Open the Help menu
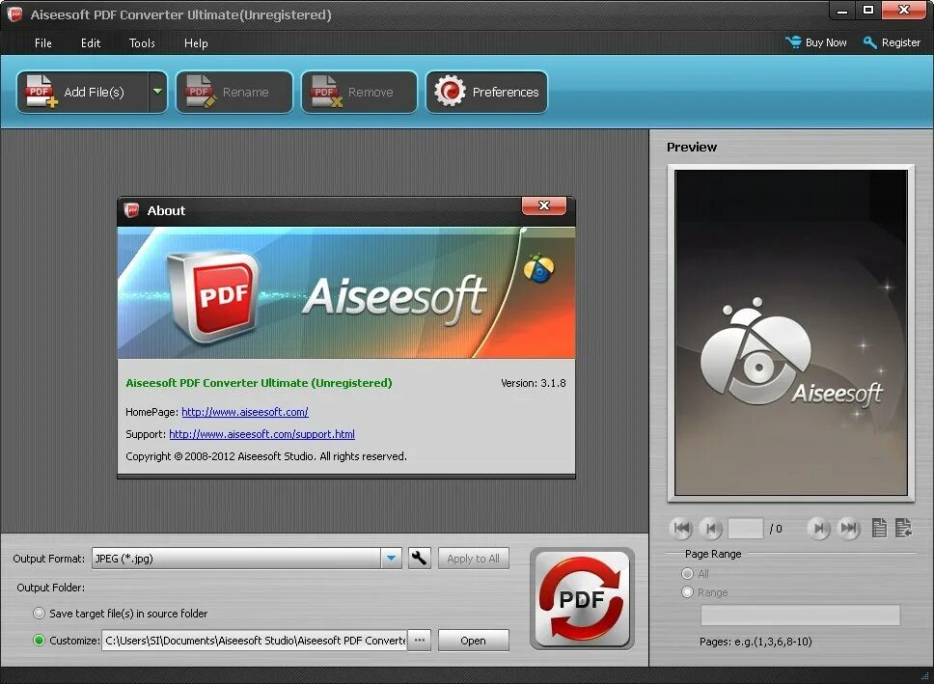934x684 pixels. pos(196,42)
